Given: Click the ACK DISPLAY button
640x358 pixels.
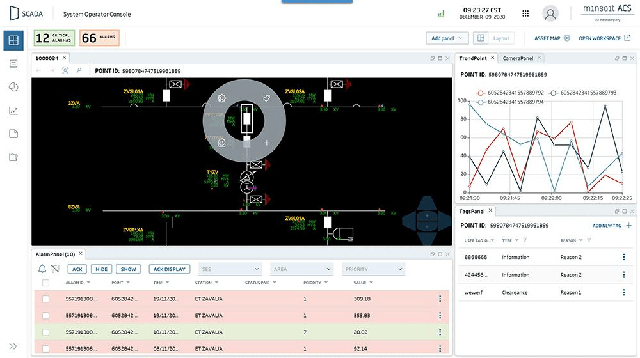Looking at the screenshot, I should [170, 269].
